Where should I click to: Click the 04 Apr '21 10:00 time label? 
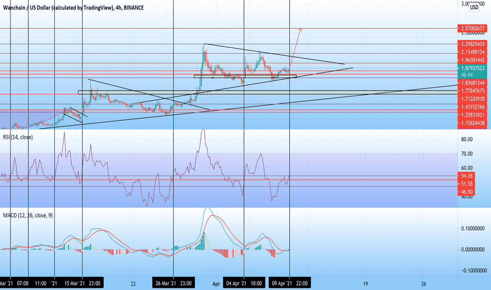(x=244, y=284)
